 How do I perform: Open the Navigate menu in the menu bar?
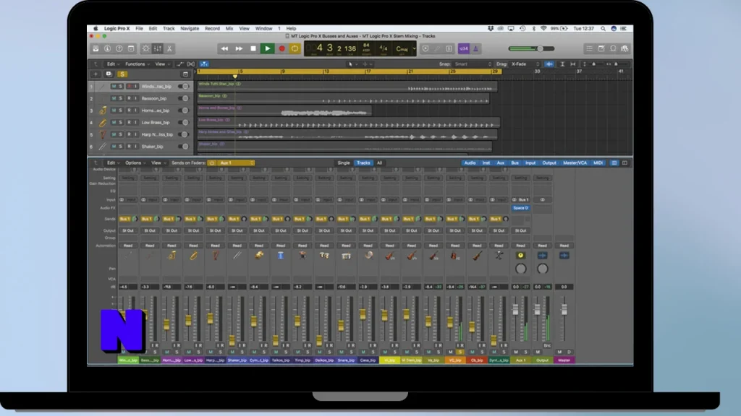click(x=190, y=28)
